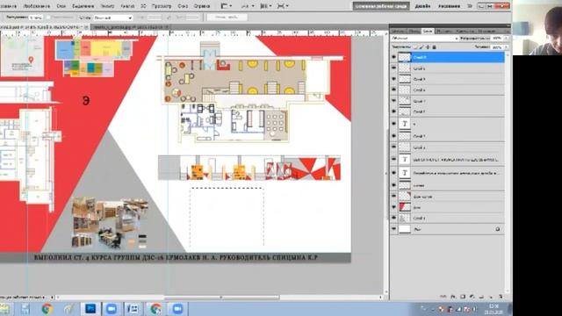This screenshot has width=562, height=316.
Task: Click the new adjustment layer icon
Action: (x=472, y=297)
